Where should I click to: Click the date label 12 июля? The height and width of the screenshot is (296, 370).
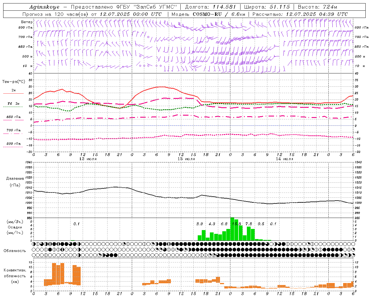pyautogui.click(x=88, y=159)
